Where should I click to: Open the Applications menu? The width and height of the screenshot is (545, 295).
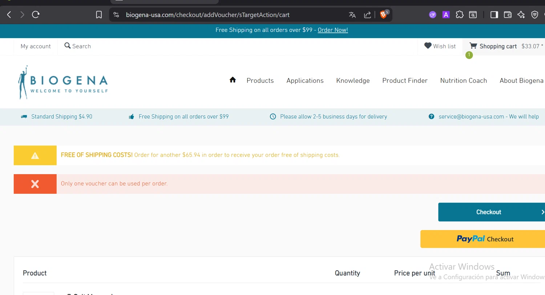tap(305, 81)
